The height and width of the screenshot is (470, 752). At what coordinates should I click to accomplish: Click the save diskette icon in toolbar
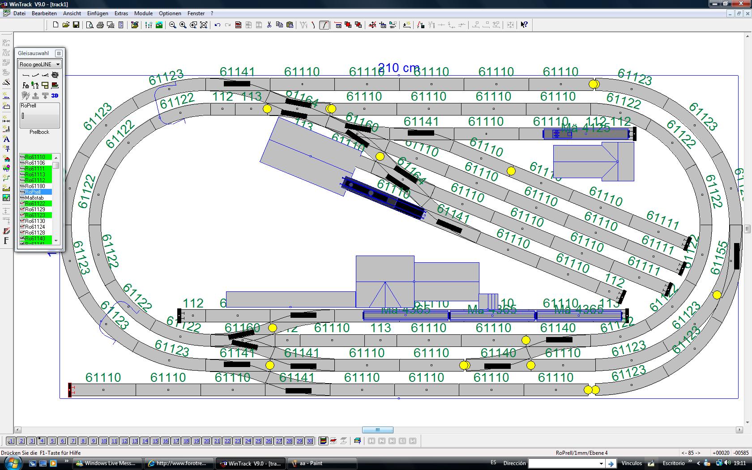coord(76,25)
